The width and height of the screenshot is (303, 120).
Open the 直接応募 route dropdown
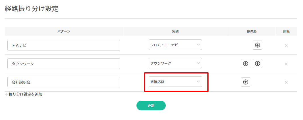[x=175, y=82]
